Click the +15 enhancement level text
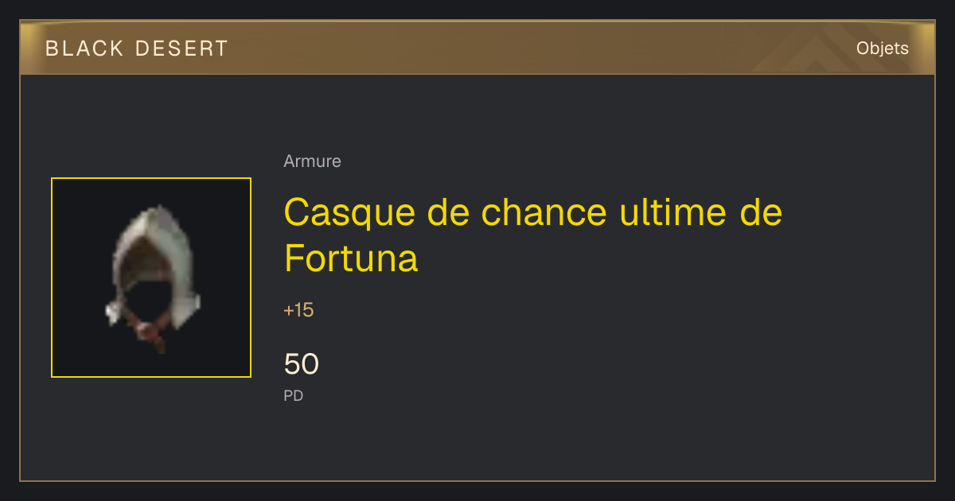This screenshot has width=955, height=501. pos(298,310)
